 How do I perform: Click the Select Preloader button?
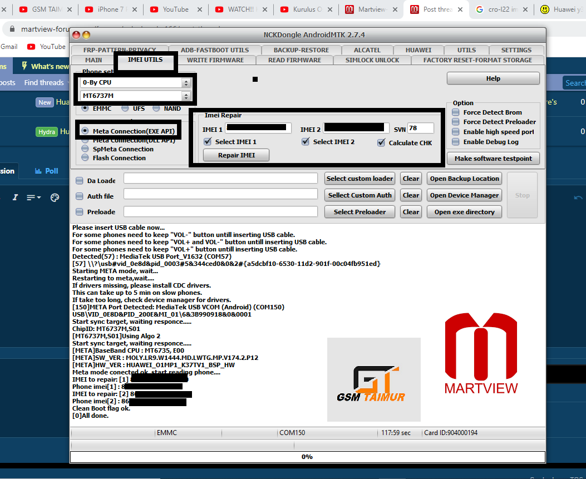(x=360, y=212)
